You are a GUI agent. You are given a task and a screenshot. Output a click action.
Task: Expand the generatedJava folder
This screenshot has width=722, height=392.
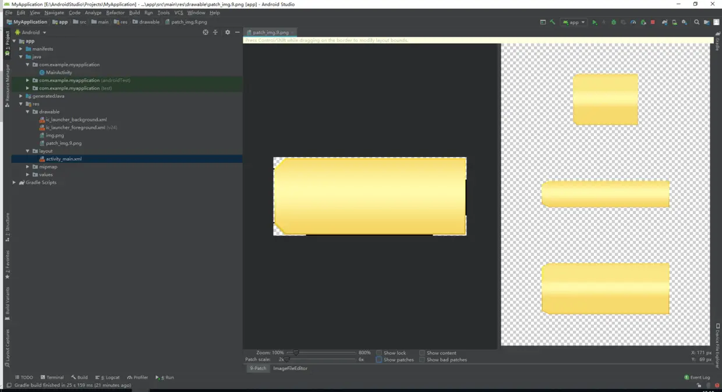tap(21, 96)
